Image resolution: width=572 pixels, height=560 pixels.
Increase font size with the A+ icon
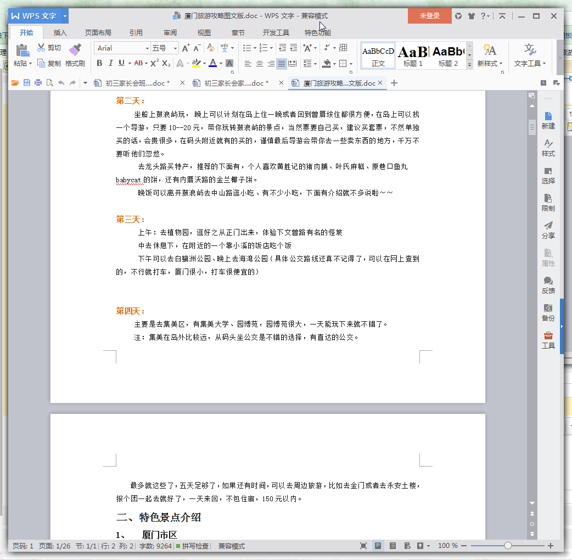coord(186,48)
